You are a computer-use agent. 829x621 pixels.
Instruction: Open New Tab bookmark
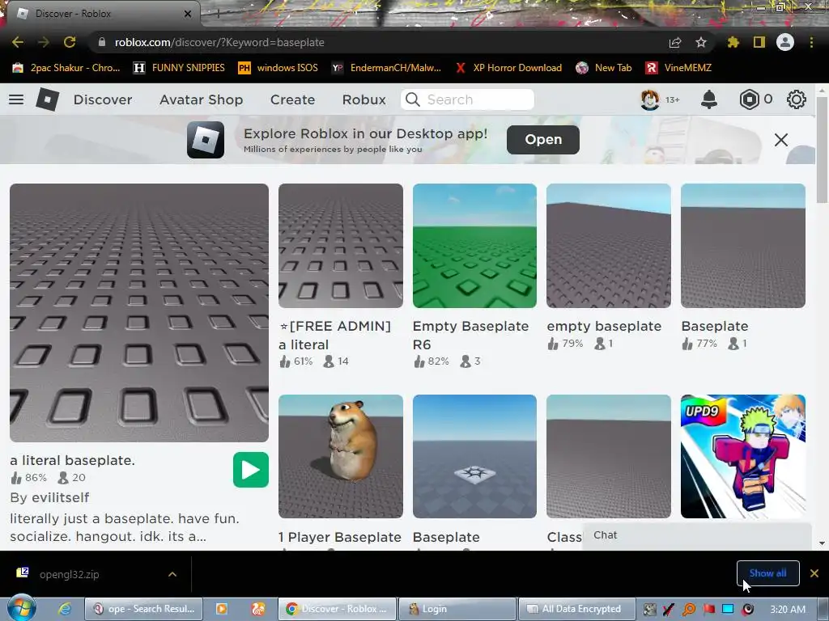pos(604,68)
